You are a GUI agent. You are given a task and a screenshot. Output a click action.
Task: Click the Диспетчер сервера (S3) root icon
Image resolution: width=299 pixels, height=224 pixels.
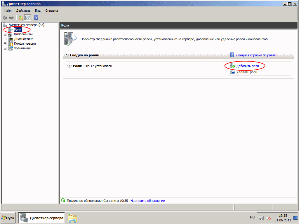5,25
